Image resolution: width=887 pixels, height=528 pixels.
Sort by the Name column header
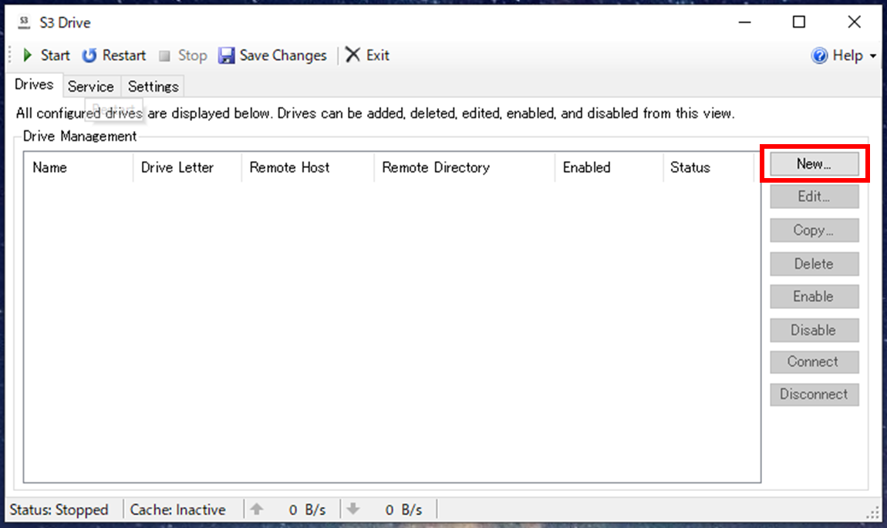(x=78, y=167)
